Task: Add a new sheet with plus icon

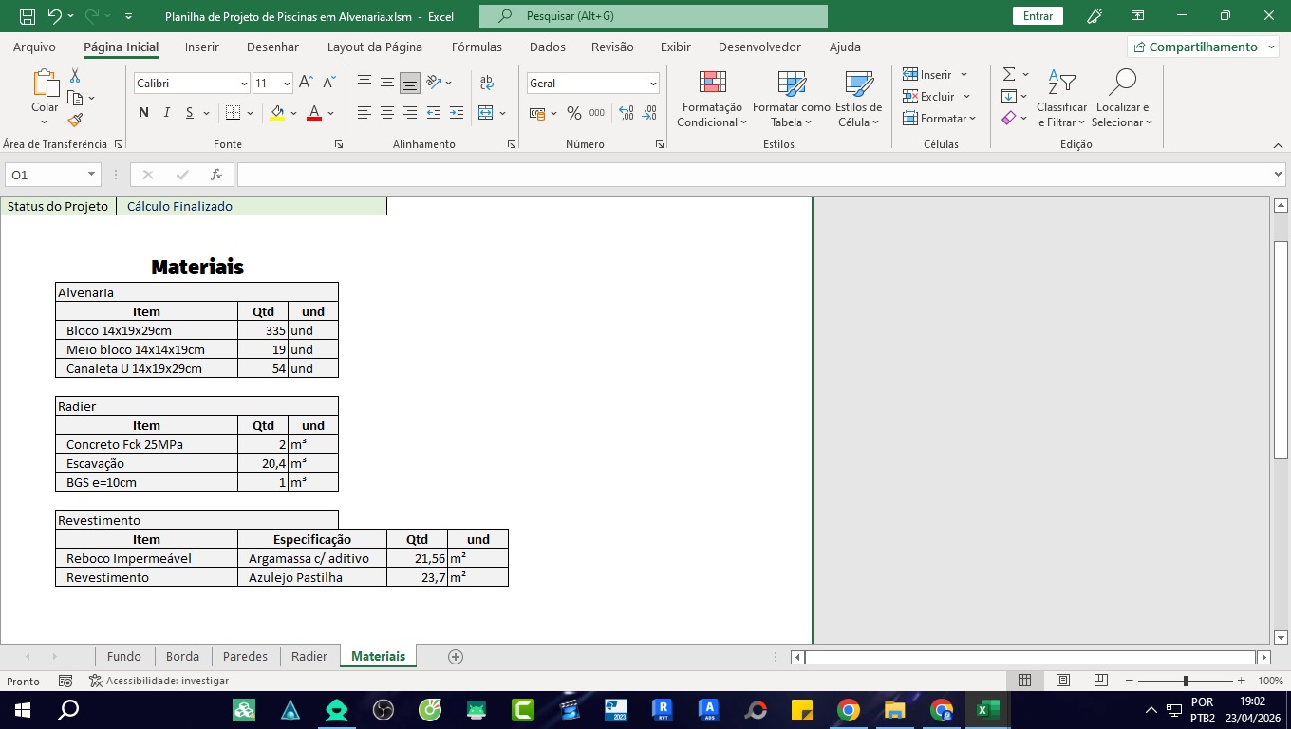Action: pyautogui.click(x=456, y=656)
